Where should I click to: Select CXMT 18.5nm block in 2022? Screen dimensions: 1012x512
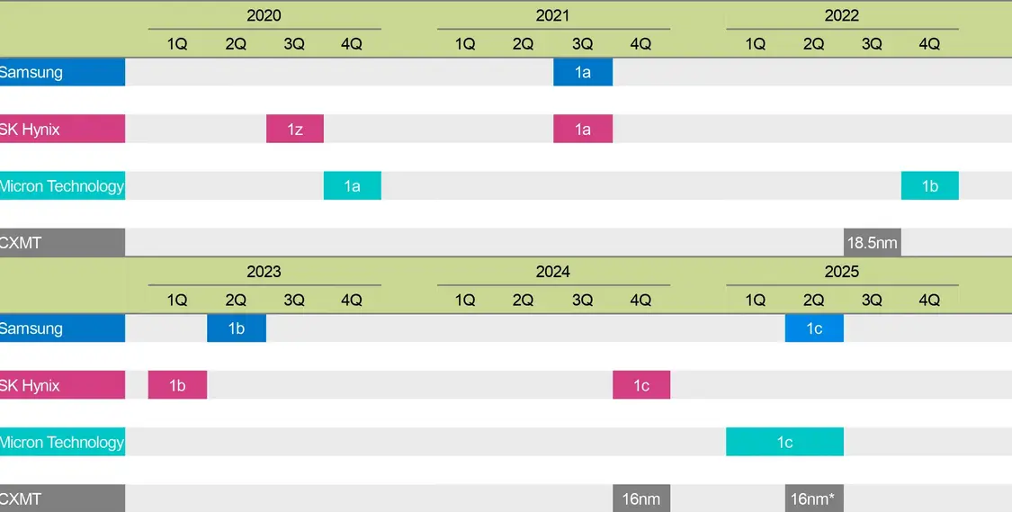pos(872,242)
